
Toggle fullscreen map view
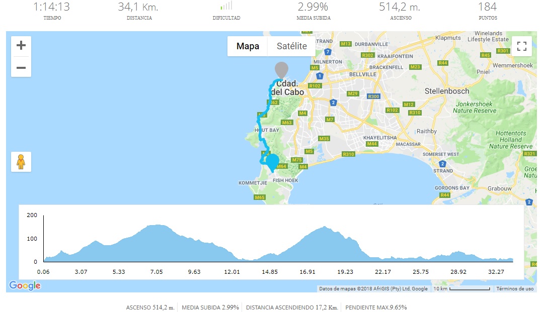(521, 47)
